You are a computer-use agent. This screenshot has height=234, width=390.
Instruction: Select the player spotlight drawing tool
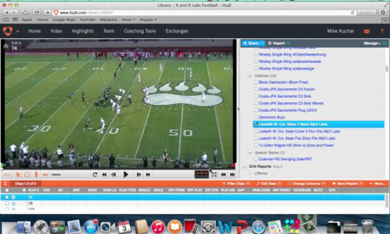point(36,174)
